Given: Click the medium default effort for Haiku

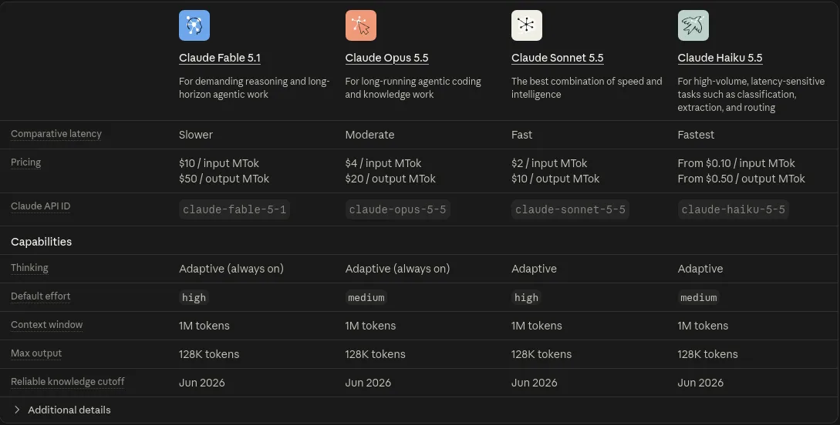Looking at the screenshot, I should [699, 297].
